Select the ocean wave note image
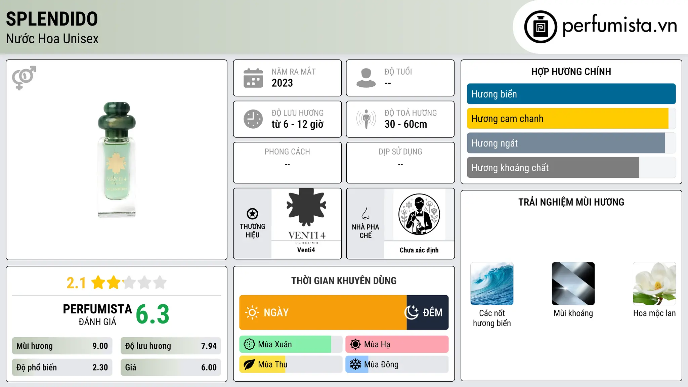688x387 pixels. (492, 284)
